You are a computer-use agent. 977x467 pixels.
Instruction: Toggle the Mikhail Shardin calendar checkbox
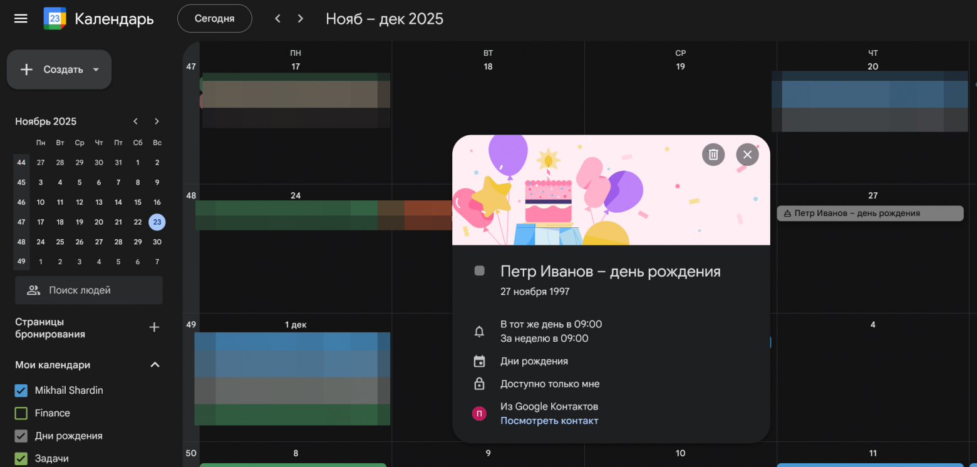pyautogui.click(x=21, y=391)
